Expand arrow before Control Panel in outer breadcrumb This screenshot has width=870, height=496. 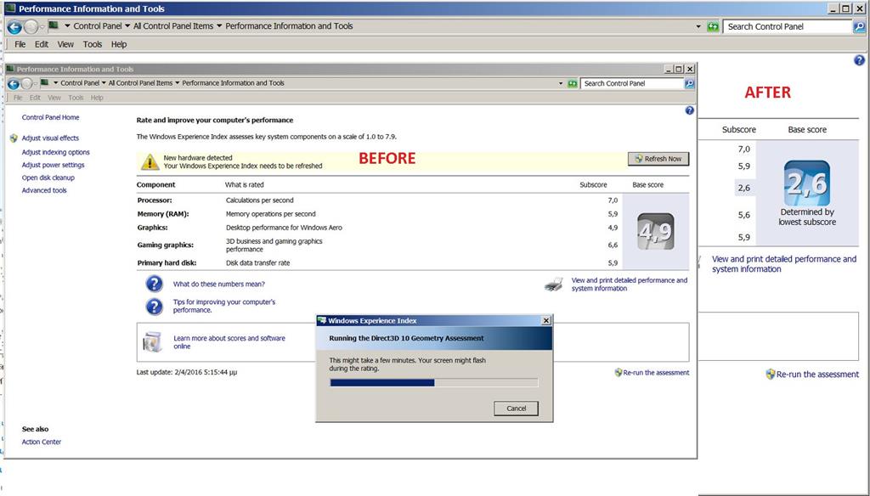(x=68, y=26)
